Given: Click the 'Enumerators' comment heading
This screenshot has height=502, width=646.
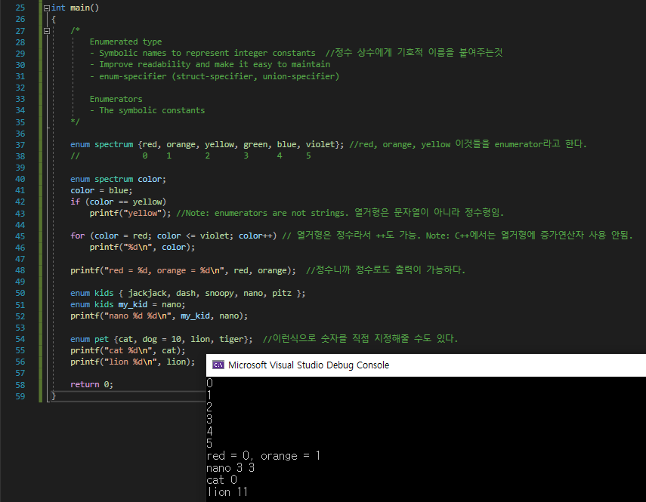Looking at the screenshot, I should tap(116, 99).
